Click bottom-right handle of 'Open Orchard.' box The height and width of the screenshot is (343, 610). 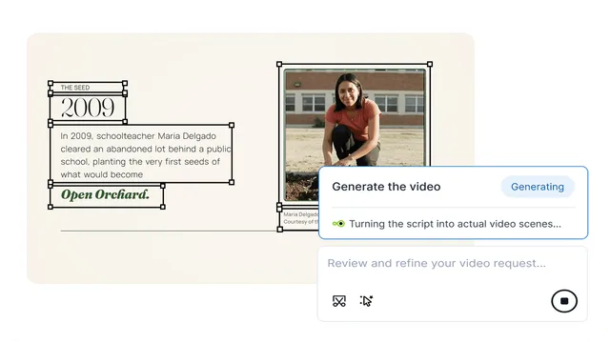[163, 207]
